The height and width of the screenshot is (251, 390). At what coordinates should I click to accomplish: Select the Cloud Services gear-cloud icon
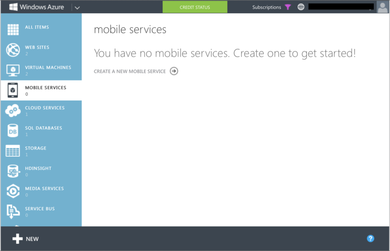13,110
